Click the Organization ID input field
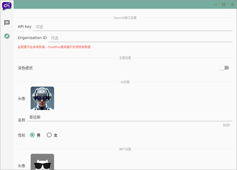 140,38
